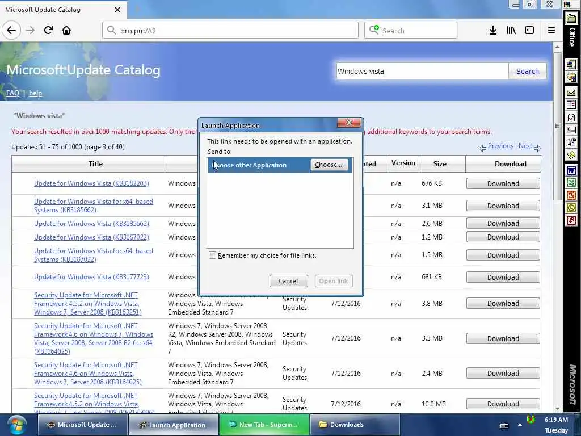Click New Message envelope icon in shortcut bar

571,93
